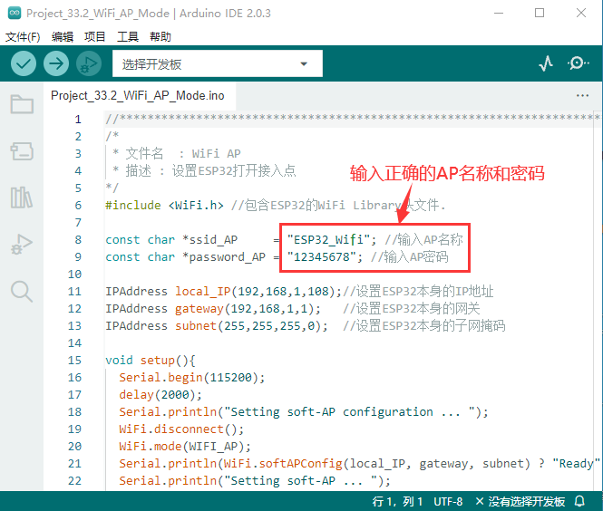Open the 工具 menu
This screenshot has height=511, width=603.
coord(128,37)
